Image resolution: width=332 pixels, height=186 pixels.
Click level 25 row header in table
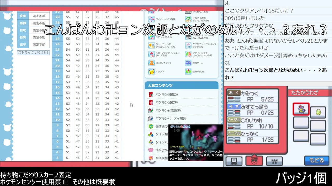tap(58, 39)
